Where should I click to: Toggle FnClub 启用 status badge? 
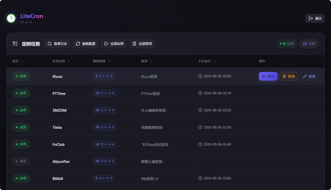point(21,144)
